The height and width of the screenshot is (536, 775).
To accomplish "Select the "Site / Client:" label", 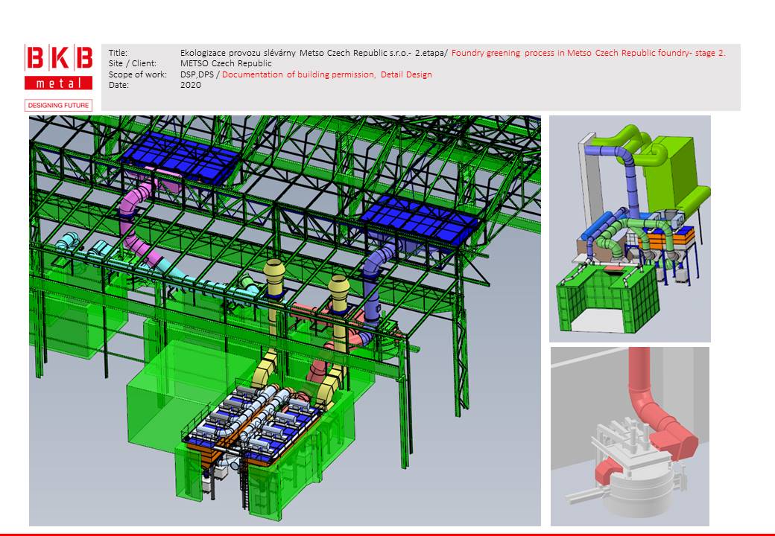I will pyautogui.click(x=132, y=63).
